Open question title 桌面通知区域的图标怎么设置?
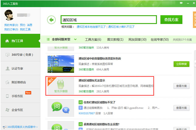This screenshot has width=196, height=130. click(x=102, y=124)
